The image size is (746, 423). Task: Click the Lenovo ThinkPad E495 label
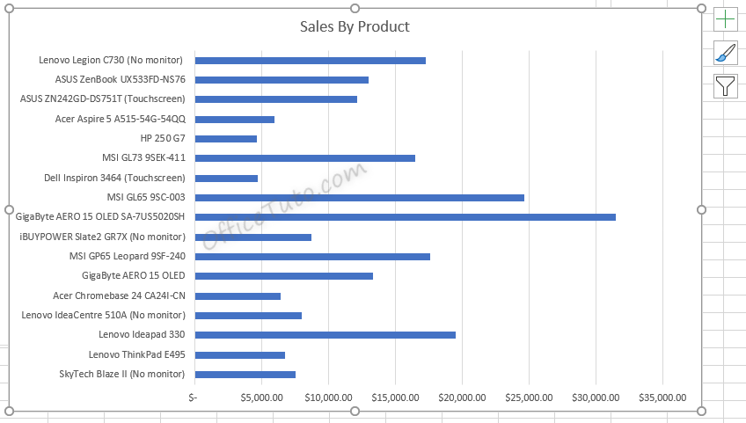tap(137, 354)
